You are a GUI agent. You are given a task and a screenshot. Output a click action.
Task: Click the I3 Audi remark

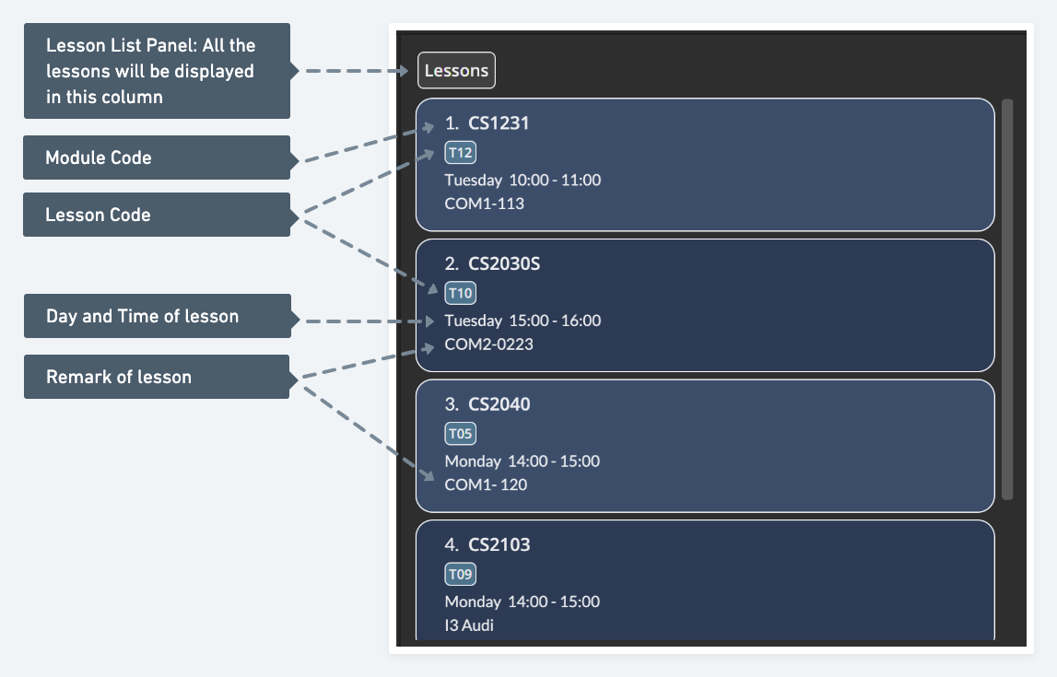469,625
